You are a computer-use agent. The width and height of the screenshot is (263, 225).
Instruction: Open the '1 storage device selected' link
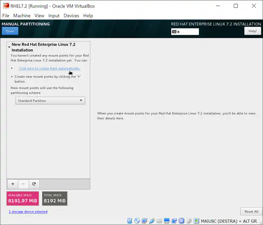28,211
